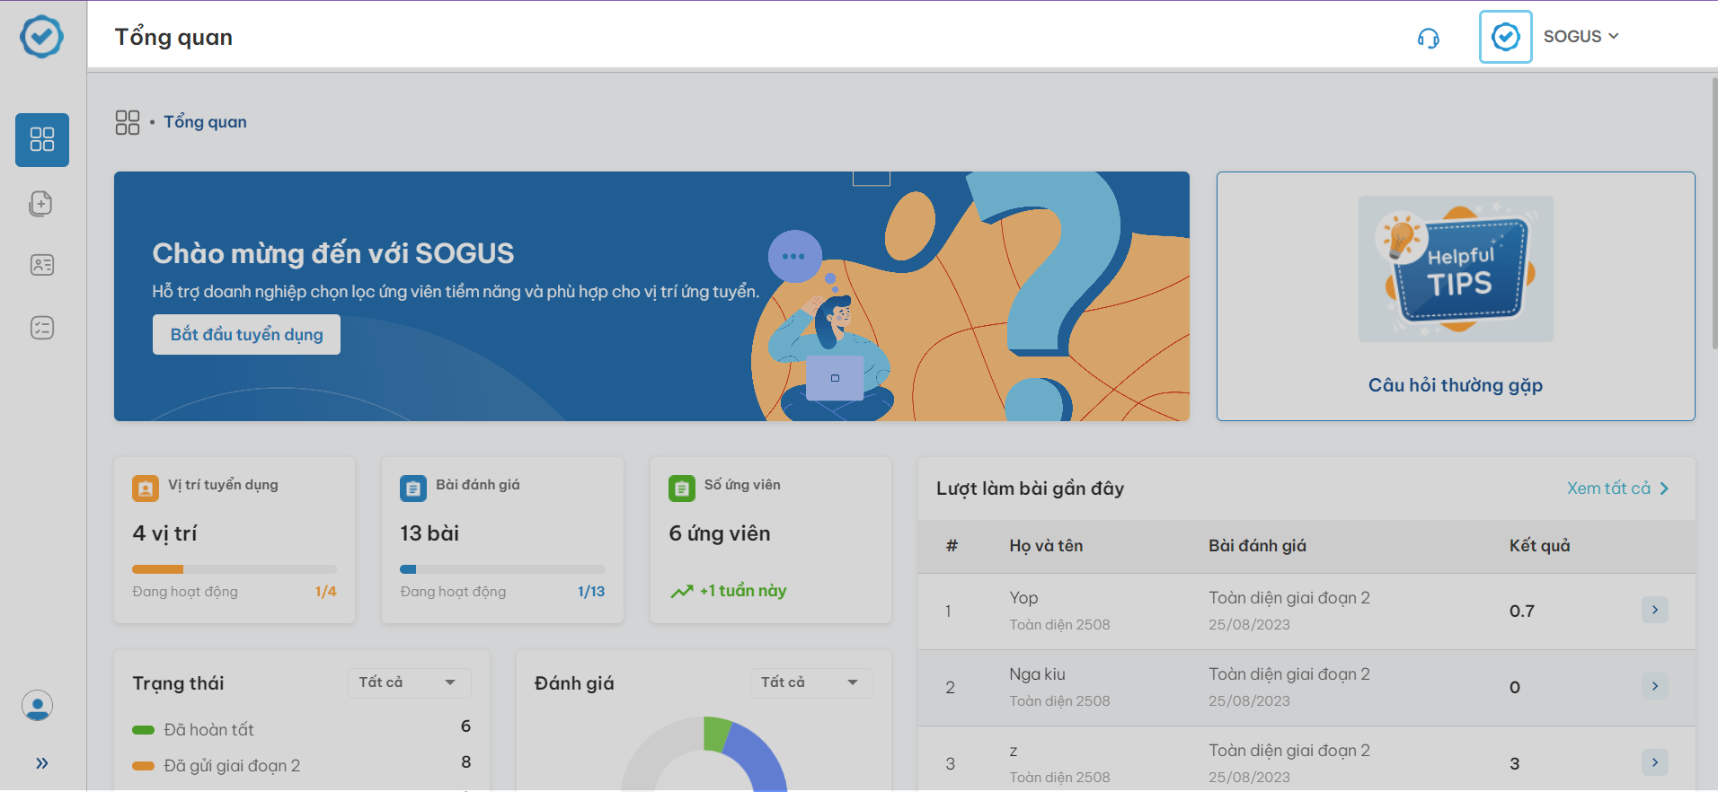
Task: Click the user account avatar icon
Action: point(38,706)
